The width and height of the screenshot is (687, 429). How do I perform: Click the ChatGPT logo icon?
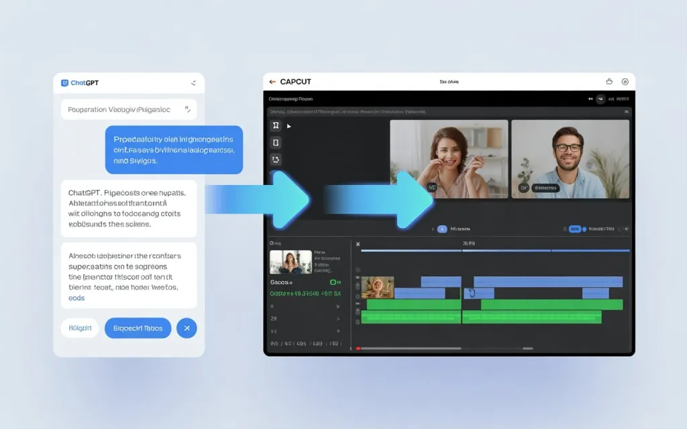64,82
